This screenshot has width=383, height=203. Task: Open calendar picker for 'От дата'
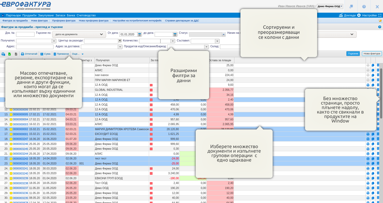coord(140,34)
